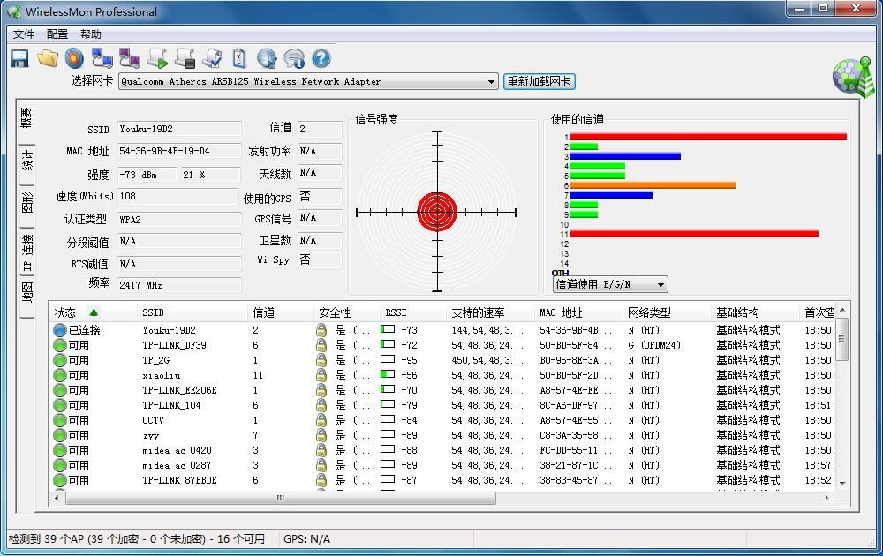This screenshot has height=556, width=883.
Task: Click the blue connected computers icon
Action: pyautogui.click(x=102, y=58)
